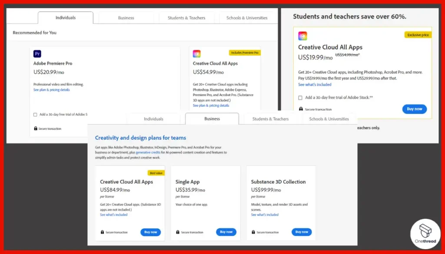Click lock icon in business Creative Cloud All Apps card
This screenshot has height=254, width=445.
click(x=103, y=232)
